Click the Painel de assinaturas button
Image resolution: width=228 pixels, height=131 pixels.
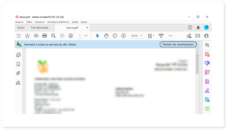click(x=178, y=44)
